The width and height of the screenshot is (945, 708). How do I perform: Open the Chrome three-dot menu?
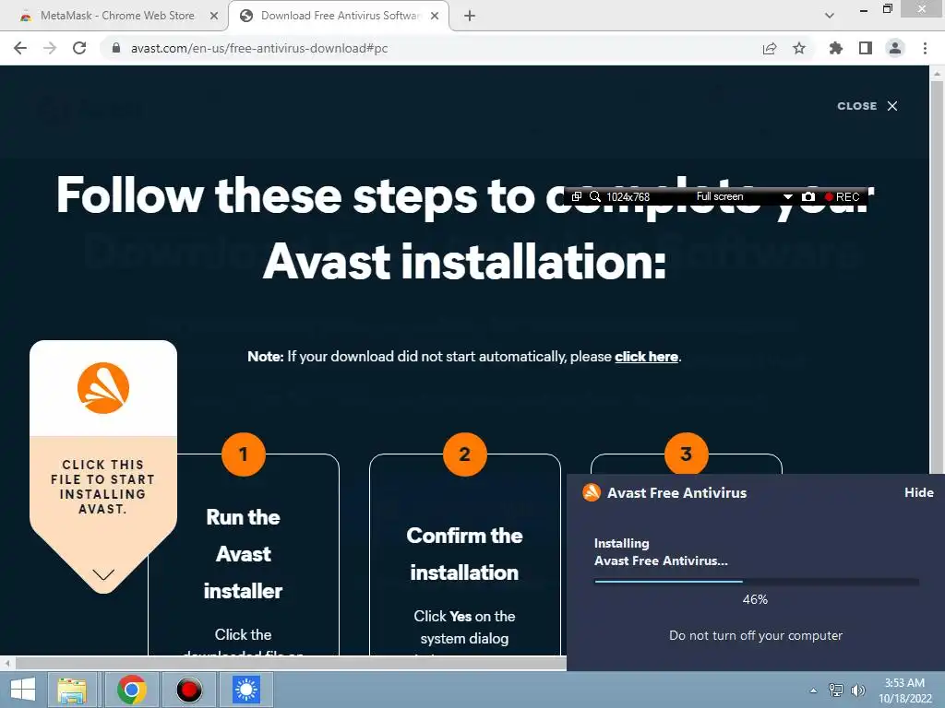(925, 48)
